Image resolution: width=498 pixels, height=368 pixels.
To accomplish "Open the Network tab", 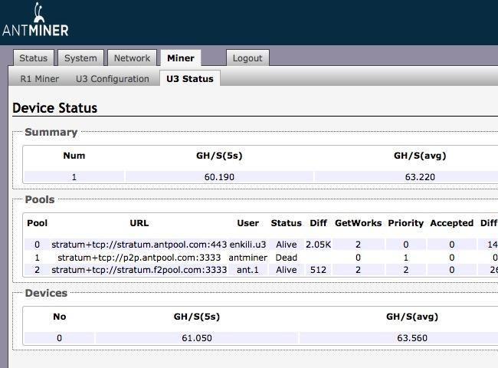I will coord(132,58).
